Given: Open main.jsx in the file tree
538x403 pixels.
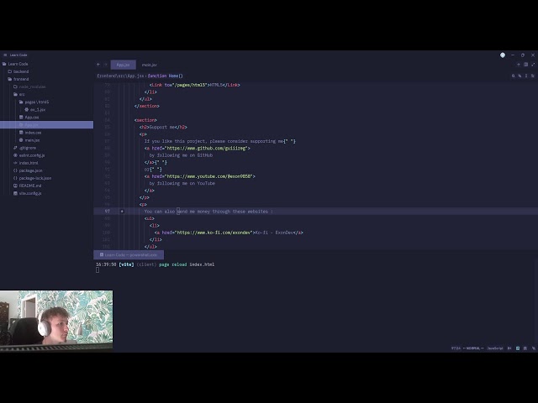Looking at the screenshot, I should tap(29, 140).
